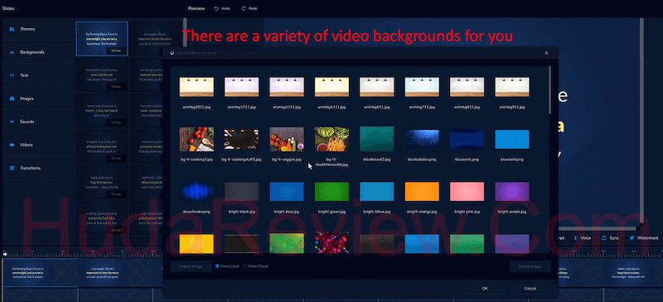Select the slide 'how to lose 20 pounds'
This screenshot has height=302, width=663.
tap(102, 111)
